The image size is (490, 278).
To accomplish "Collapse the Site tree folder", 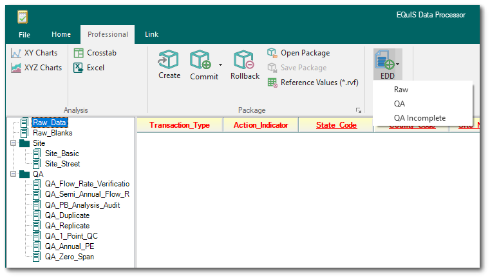I will [x=13, y=143].
